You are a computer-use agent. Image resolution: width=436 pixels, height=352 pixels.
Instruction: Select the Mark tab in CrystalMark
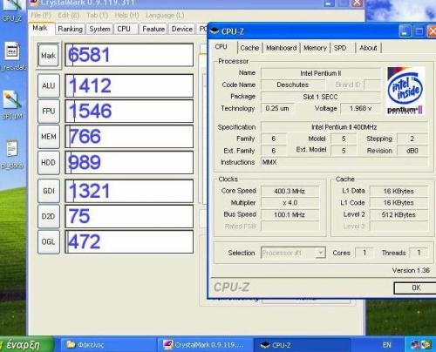tap(40, 28)
